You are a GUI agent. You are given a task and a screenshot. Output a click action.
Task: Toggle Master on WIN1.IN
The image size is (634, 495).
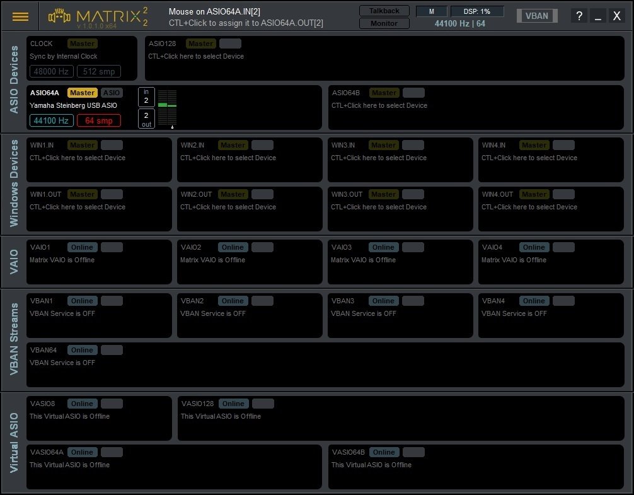click(82, 145)
